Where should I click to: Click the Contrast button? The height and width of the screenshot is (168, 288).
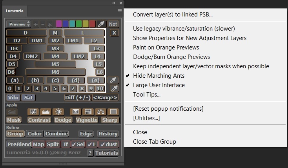[39, 120]
